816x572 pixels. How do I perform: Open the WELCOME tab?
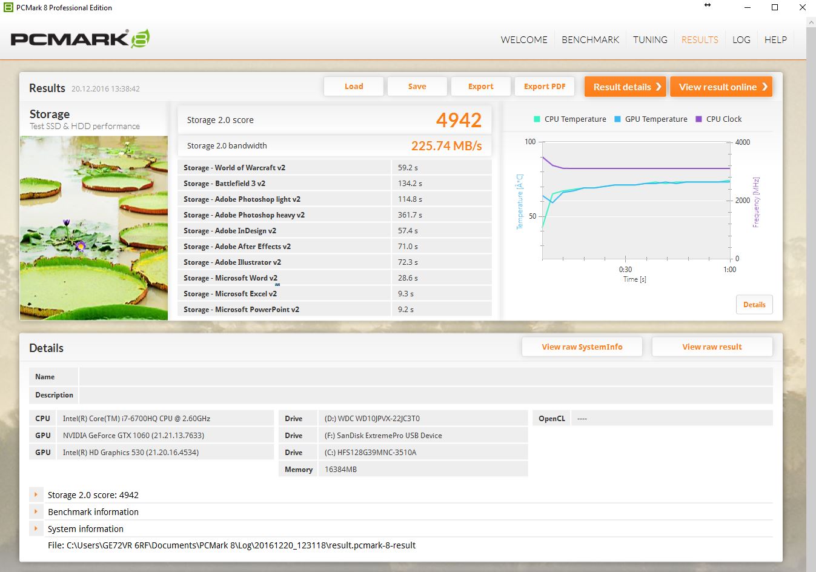pyautogui.click(x=524, y=39)
